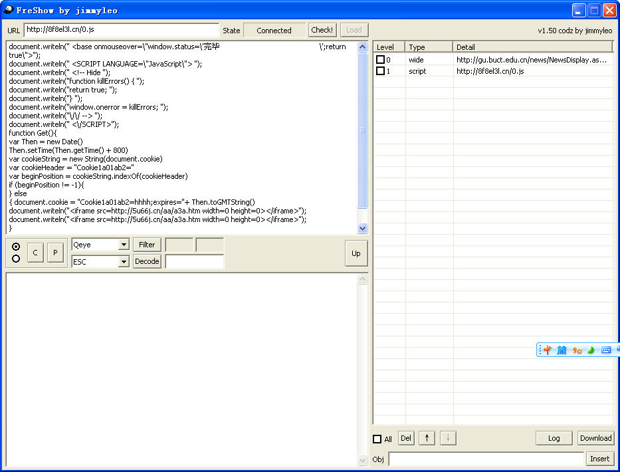The width and height of the screenshot is (620, 472).
Task: Click the Detail column header
Action: coord(533,47)
